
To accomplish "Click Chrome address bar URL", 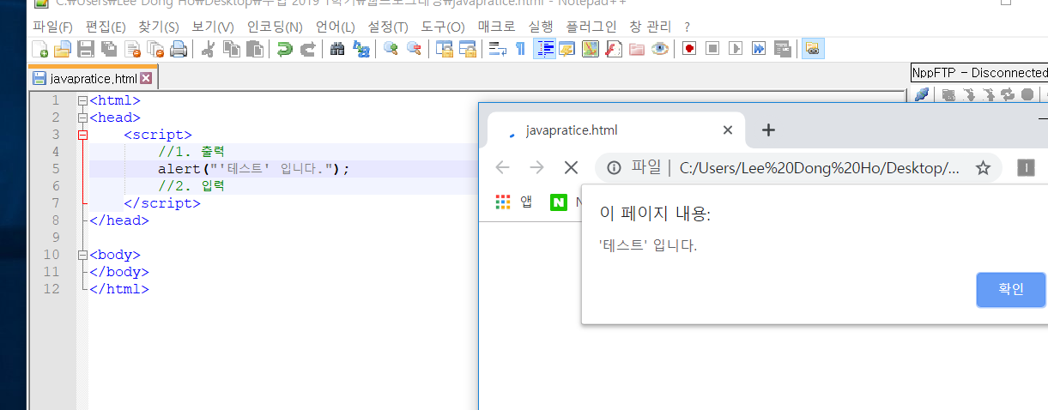I will (x=820, y=167).
